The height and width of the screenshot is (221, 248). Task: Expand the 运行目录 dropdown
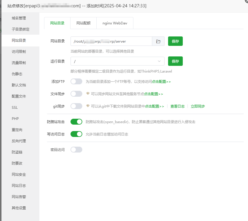tap(117, 61)
